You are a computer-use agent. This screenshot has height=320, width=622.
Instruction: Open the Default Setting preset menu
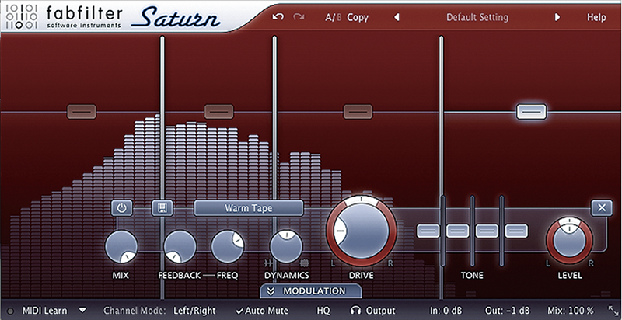(x=477, y=17)
